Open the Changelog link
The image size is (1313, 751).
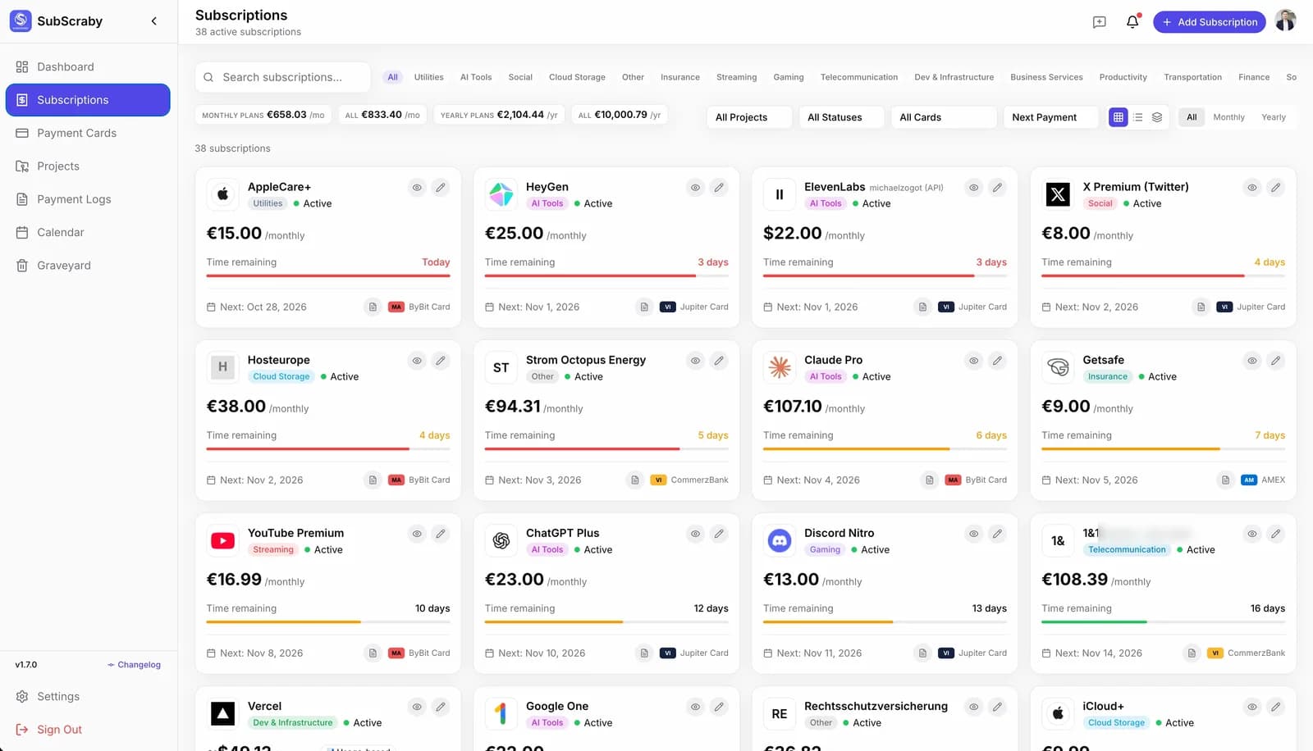tap(134, 665)
